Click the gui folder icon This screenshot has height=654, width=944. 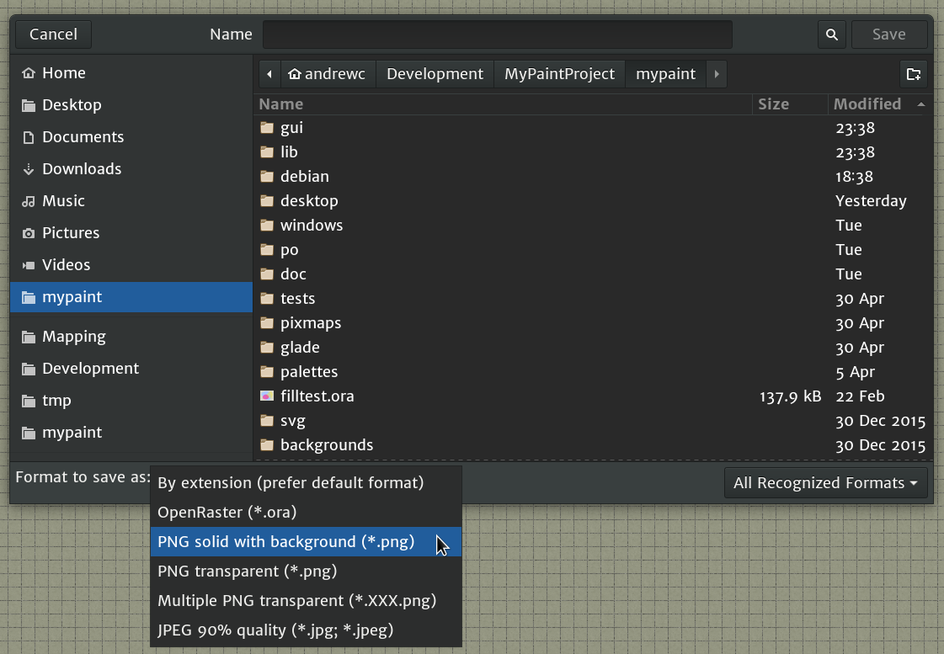coord(267,128)
